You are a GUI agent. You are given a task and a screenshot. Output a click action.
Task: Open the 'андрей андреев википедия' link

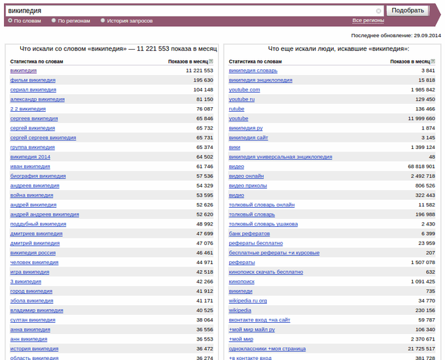[x=44, y=214]
